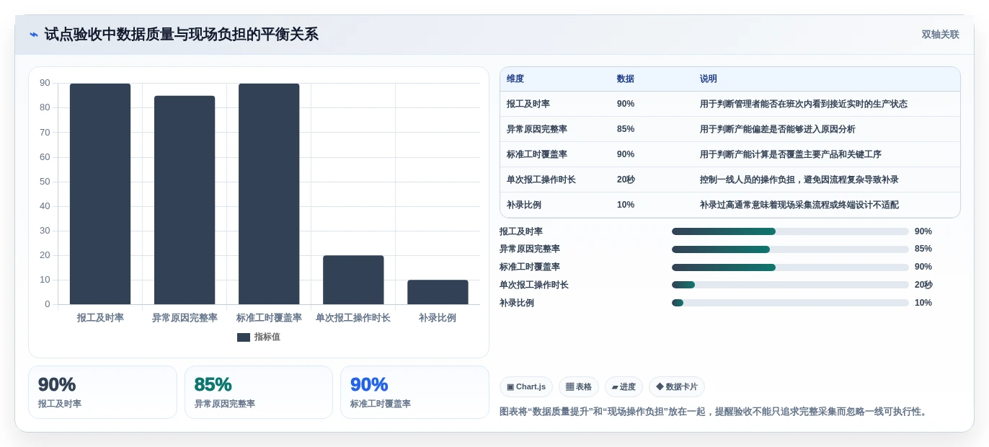The width and height of the screenshot is (989, 447).
Task: Click the 进度 tag chip
Action: pos(624,387)
